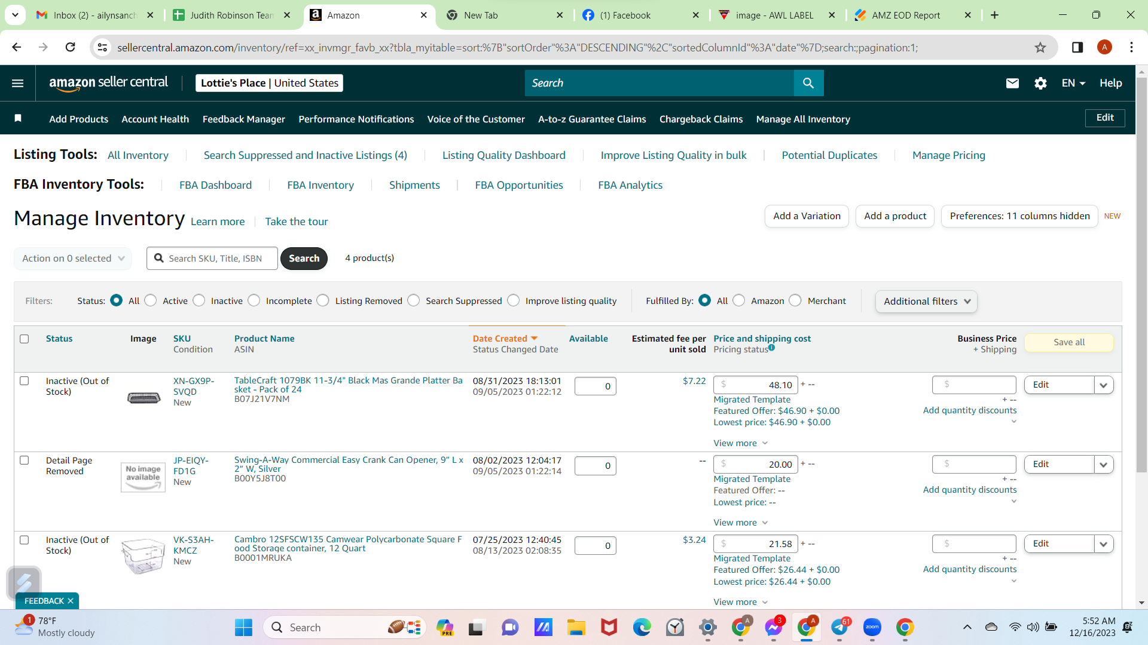Filter status by Inactive
Image resolution: width=1148 pixels, height=645 pixels.
[x=199, y=300]
